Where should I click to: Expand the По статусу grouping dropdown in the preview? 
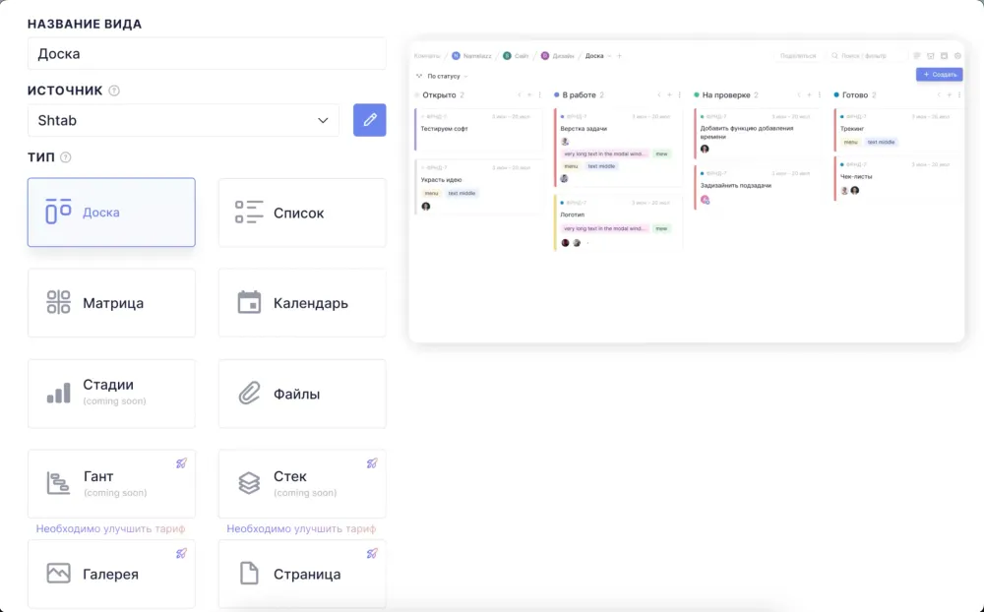[443, 76]
